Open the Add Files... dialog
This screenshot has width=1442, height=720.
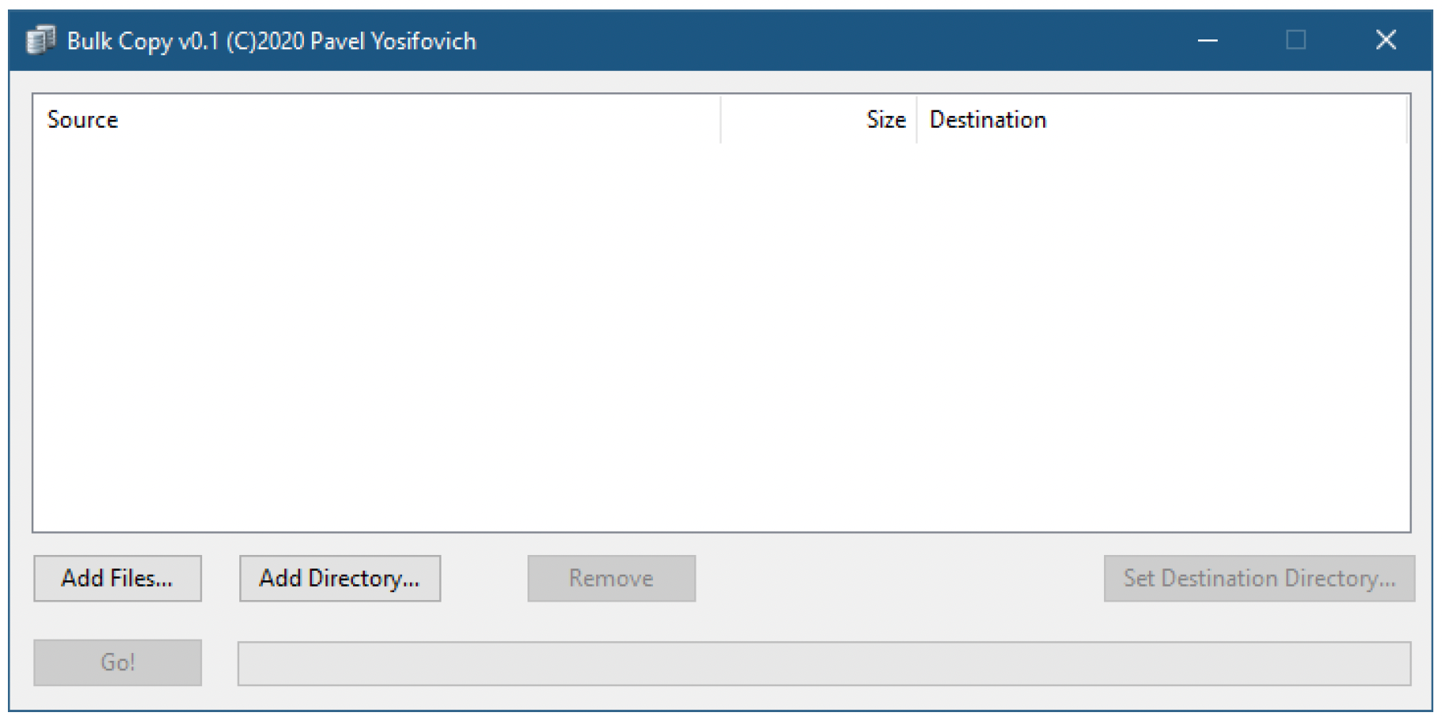point(118,579)
